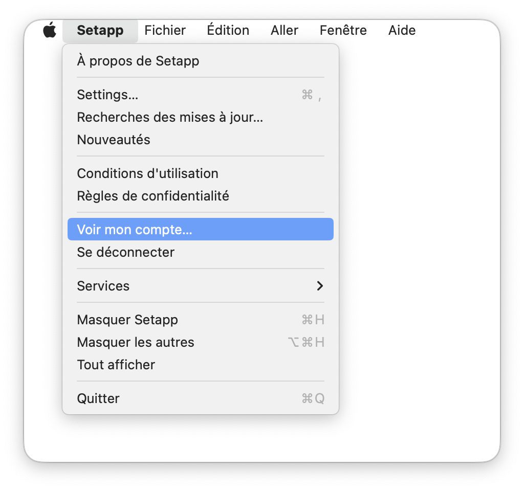Screen dimensions: 524x490
Task: Open the Aide menu
Action: 402,30
